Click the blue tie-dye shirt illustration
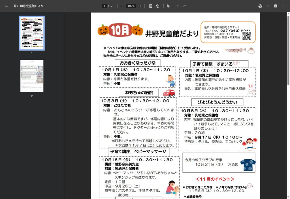Viewport: 290px width, 199px height. [x=248, y=165]
